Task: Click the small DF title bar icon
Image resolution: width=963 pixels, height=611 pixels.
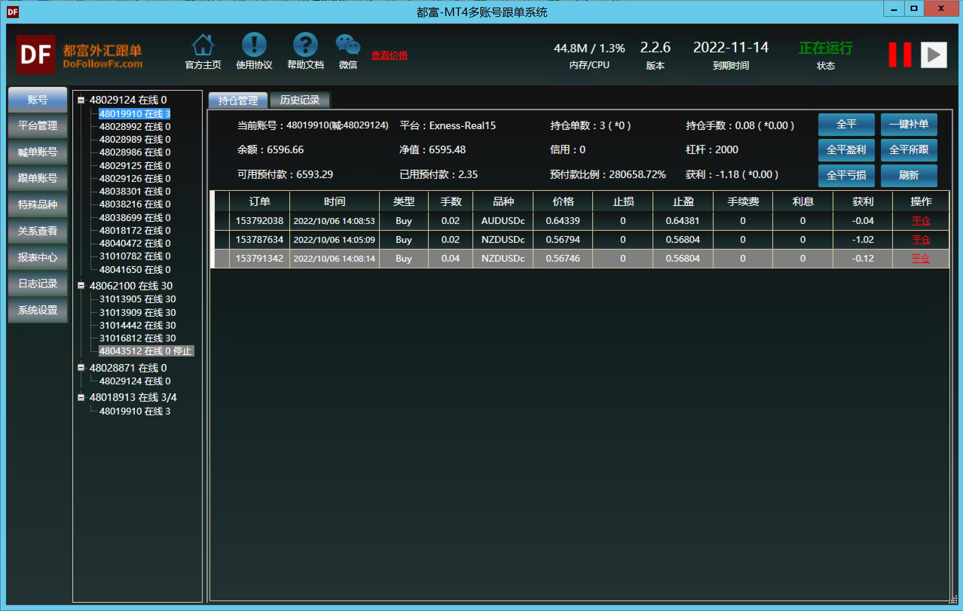Action: point(12,12)
